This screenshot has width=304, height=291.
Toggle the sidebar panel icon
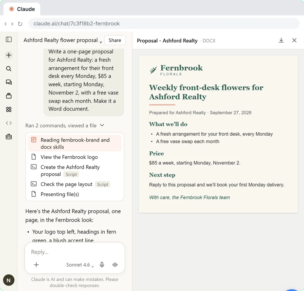9,39
